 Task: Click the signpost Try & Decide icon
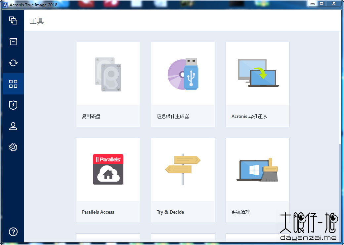[x=183, y=169]
